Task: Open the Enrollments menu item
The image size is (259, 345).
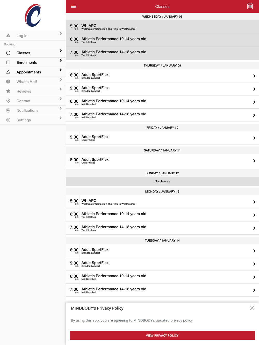Action: point(27,63)
